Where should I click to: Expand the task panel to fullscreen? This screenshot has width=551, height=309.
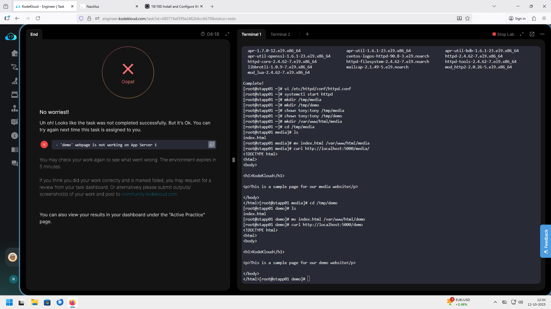click(227, 34)
